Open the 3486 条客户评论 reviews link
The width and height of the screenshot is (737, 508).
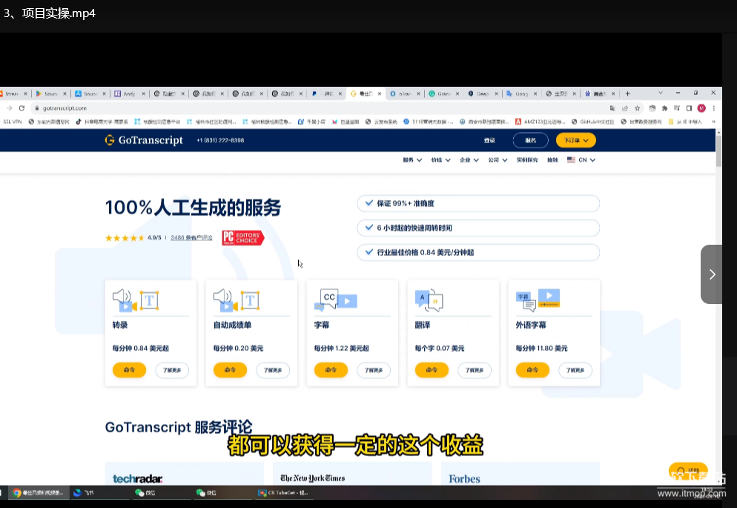point(191,238)
